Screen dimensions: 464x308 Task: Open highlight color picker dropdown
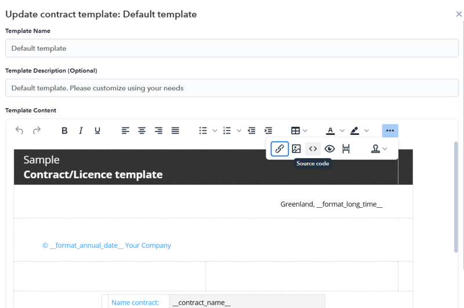point(367,130)
